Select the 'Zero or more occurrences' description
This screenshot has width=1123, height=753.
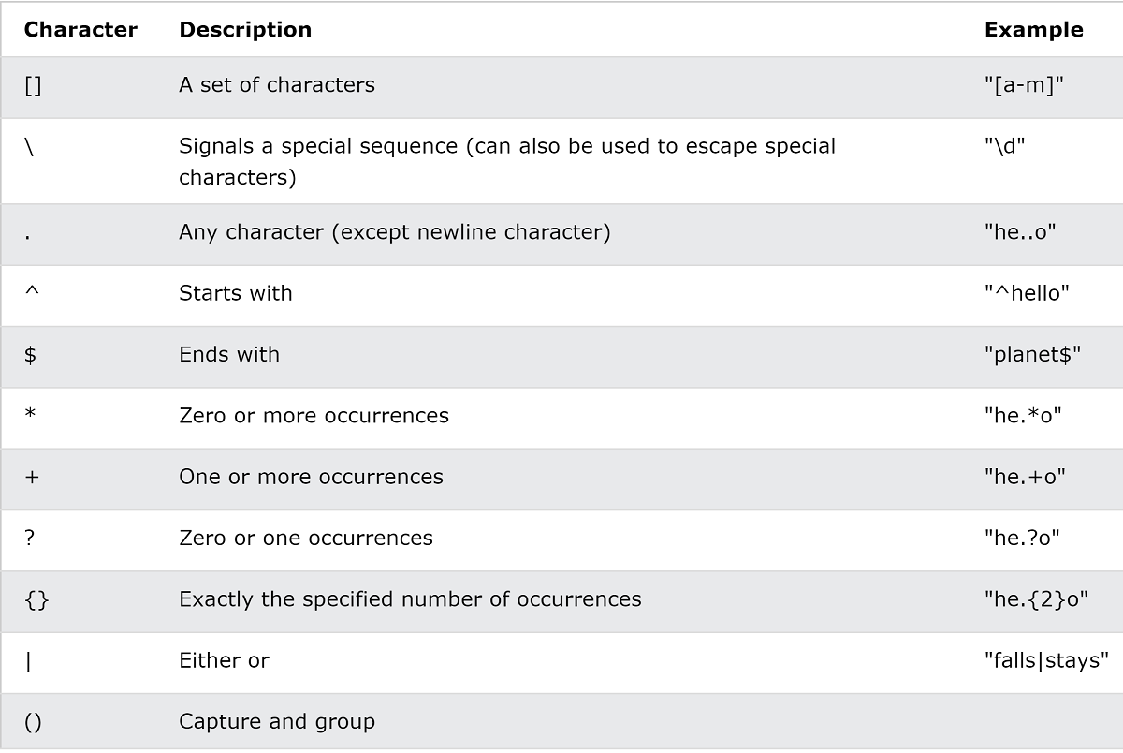click(314, 416)
